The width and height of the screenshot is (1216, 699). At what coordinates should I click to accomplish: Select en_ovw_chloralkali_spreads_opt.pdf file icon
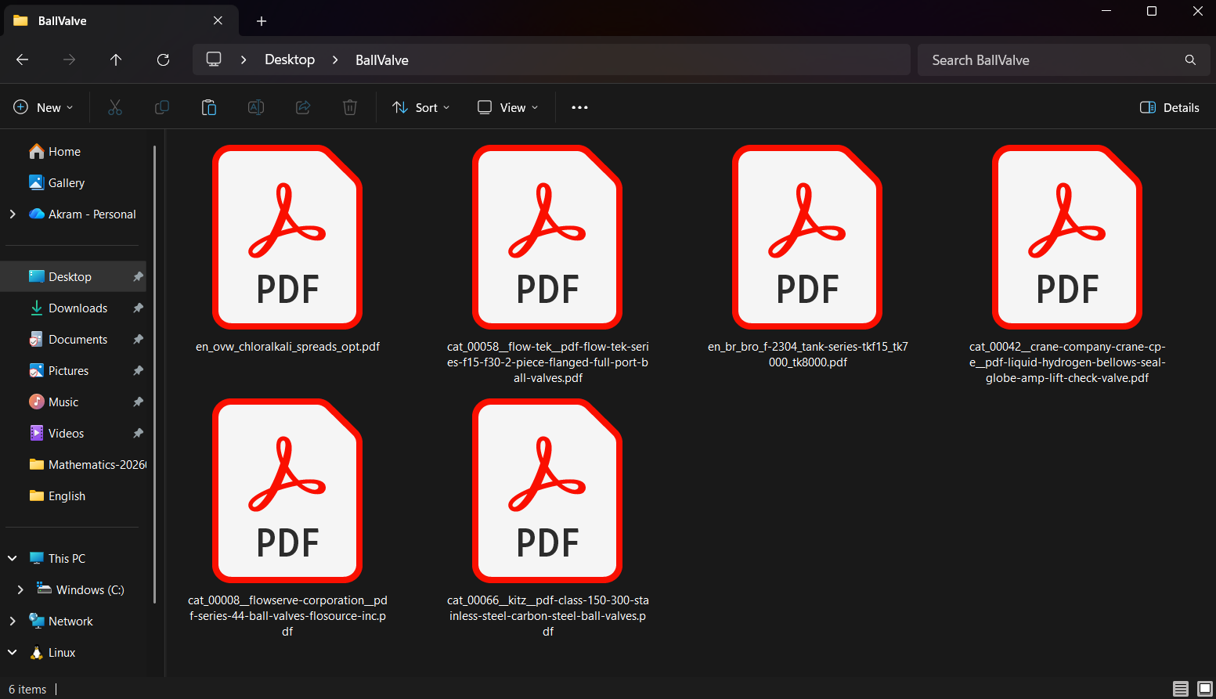(287, 237)
